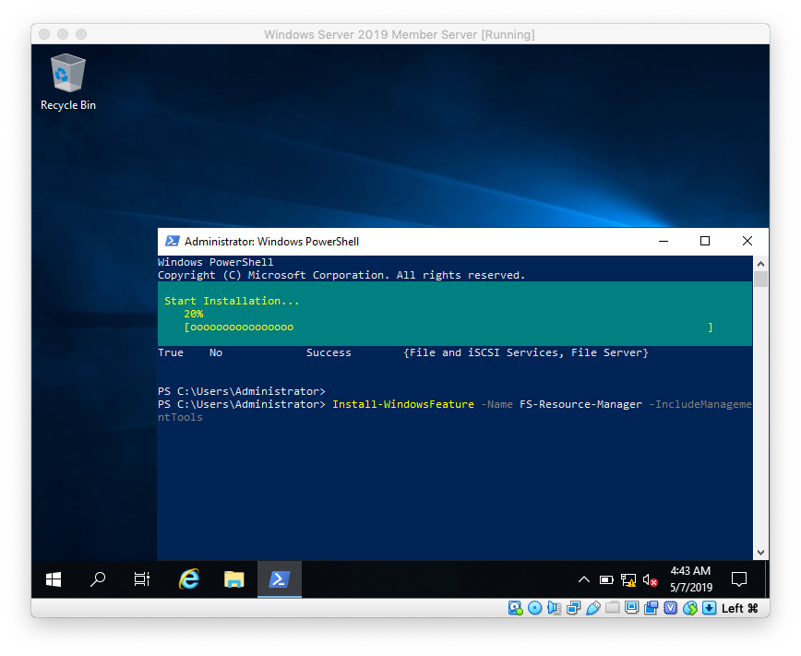Screen dimensions: 801x656
Task: Open VirtualBox mouse integration indicator
Action: tap(690, 608)
